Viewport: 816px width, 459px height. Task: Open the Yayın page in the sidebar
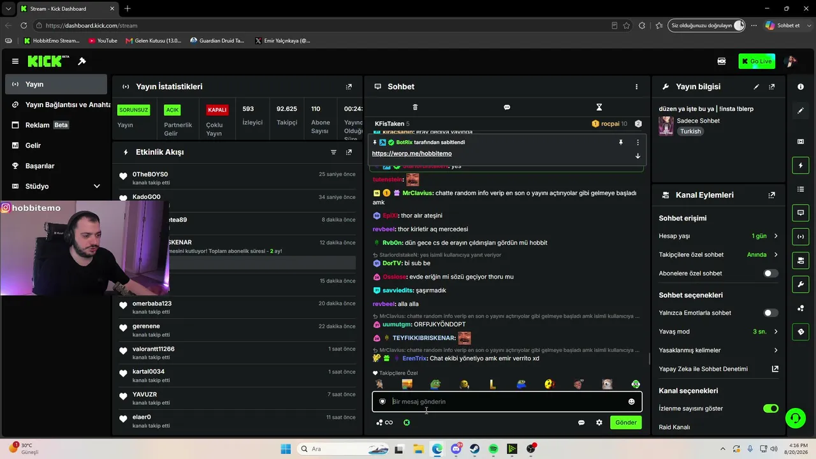point(56,84)
